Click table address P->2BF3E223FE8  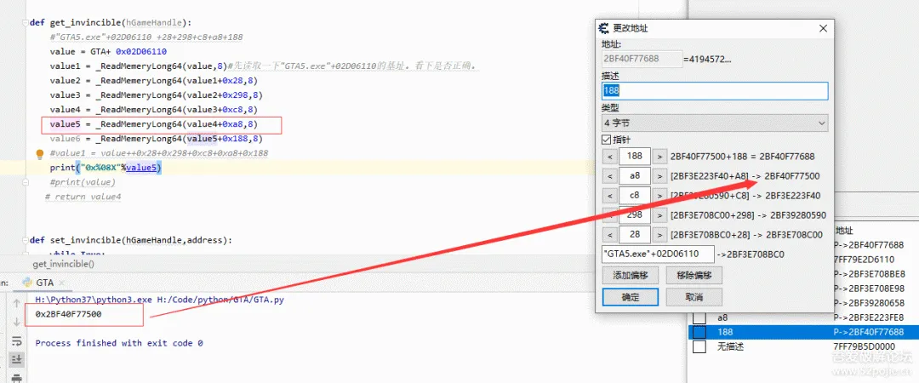869,318
